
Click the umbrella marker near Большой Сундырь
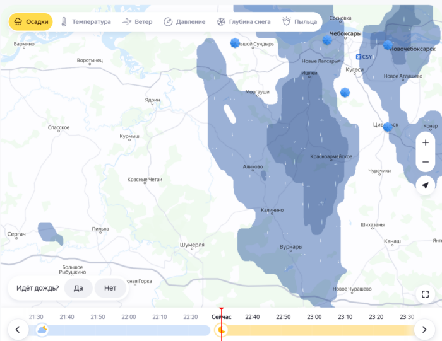point(235,43)
